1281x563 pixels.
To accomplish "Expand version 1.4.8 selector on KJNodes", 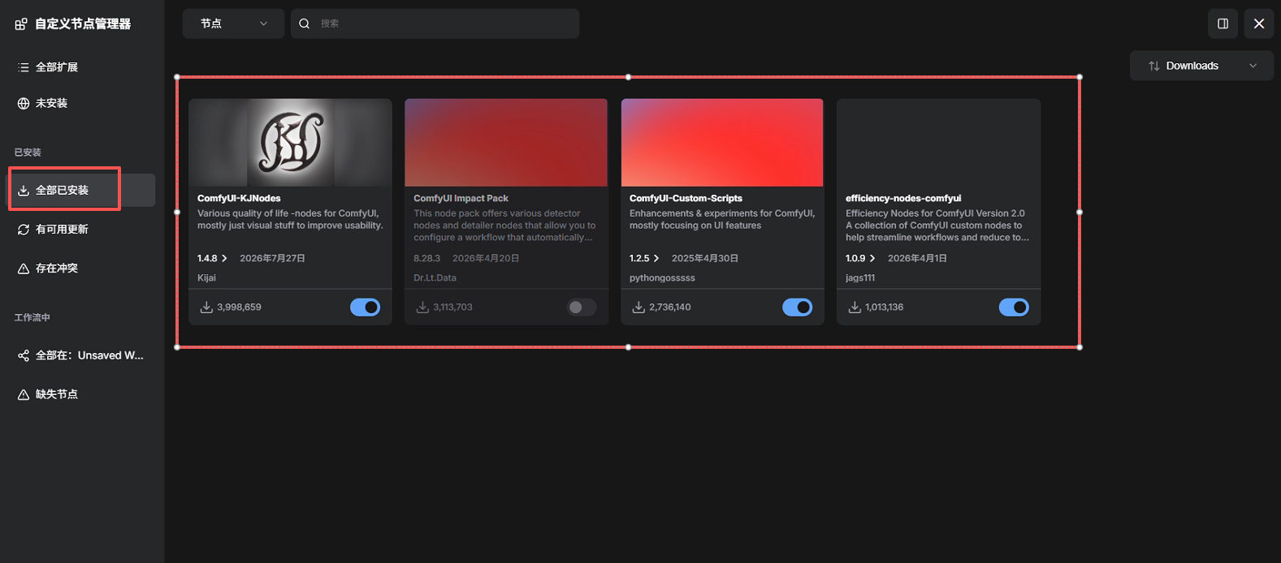I will tap(212, 258).
